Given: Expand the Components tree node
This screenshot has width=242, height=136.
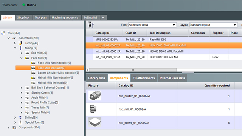Looking at the screenshot, I should pos(8,128).
